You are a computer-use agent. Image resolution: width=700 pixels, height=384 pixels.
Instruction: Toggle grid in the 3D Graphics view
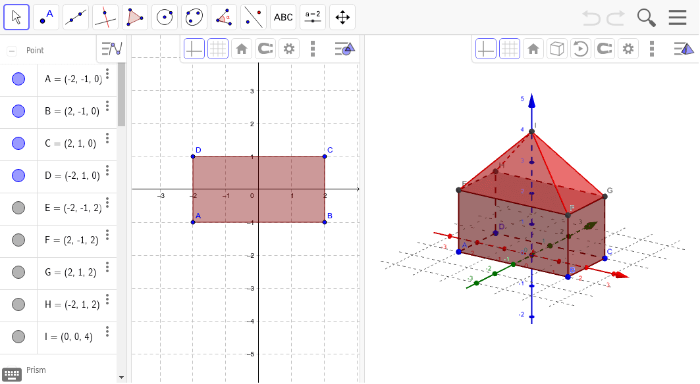tap(510, 49)
